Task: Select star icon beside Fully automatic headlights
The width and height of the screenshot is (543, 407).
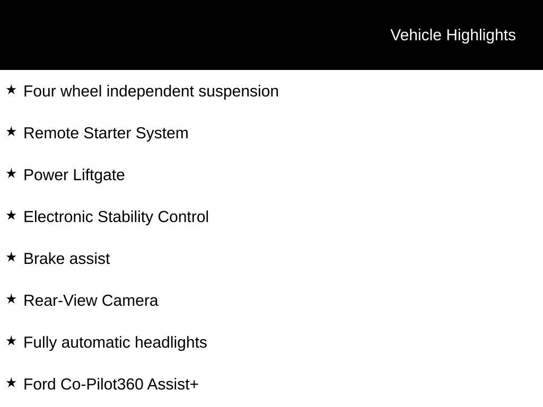Action: (x=11, y=341)
